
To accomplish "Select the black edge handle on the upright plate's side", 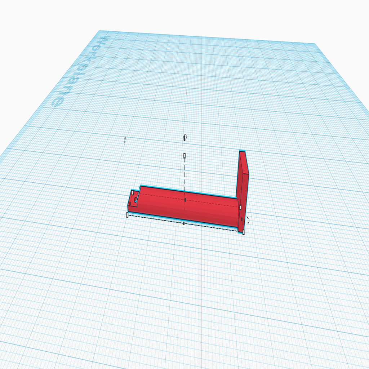I will pyautogui.click(x=242, y=219).
